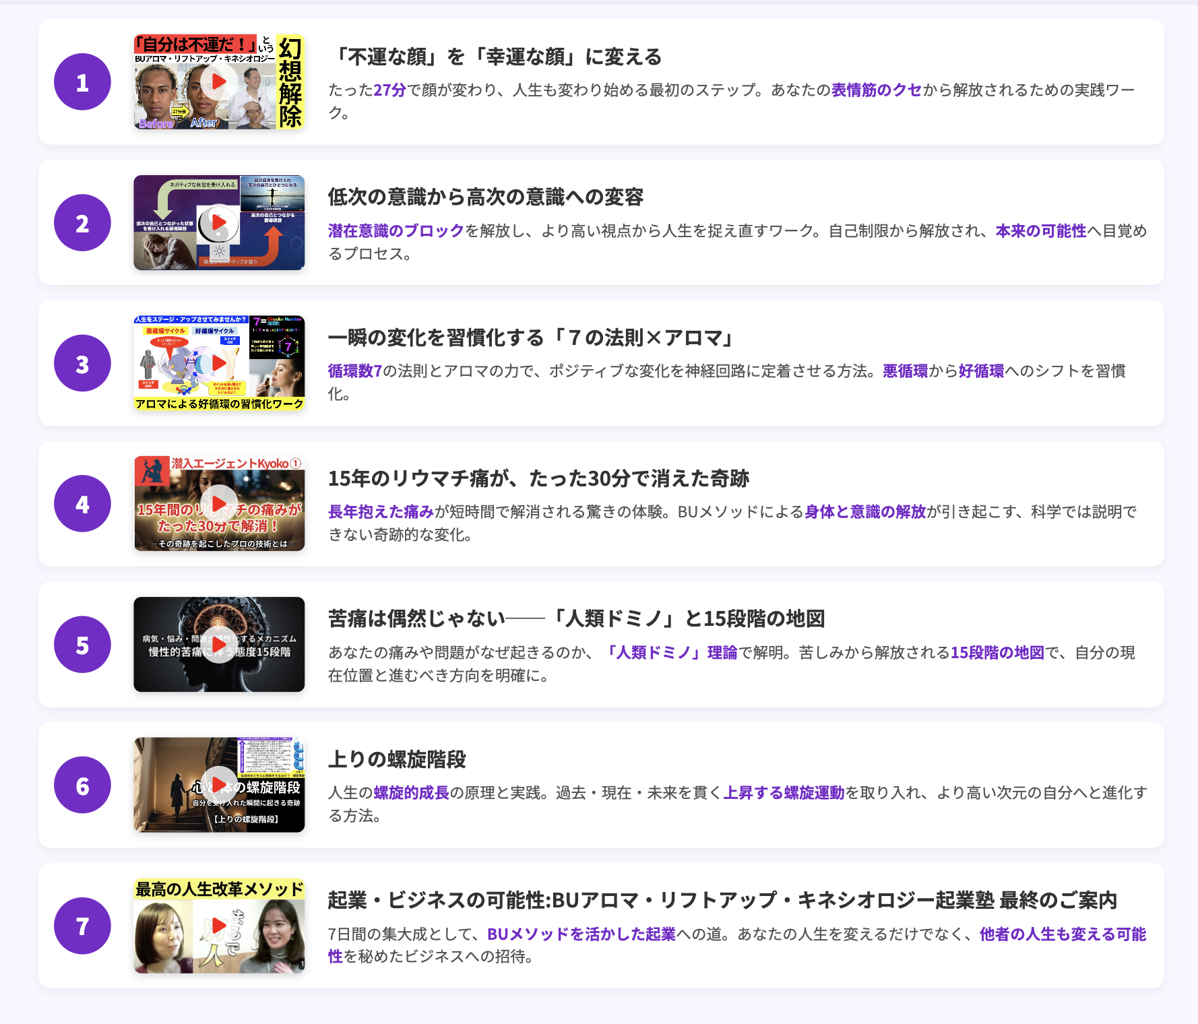Select the purple number 4 circle badge
Viewport: 1198px width, 1024px height.
(82, 504)
